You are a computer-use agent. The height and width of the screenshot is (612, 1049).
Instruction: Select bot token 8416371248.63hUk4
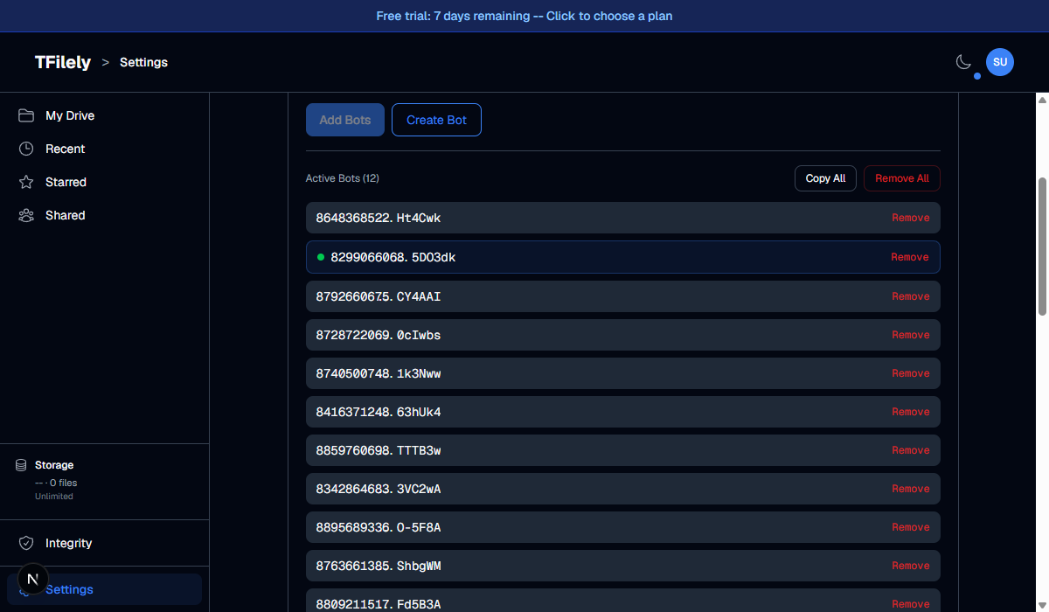click(x=379, y=412)
